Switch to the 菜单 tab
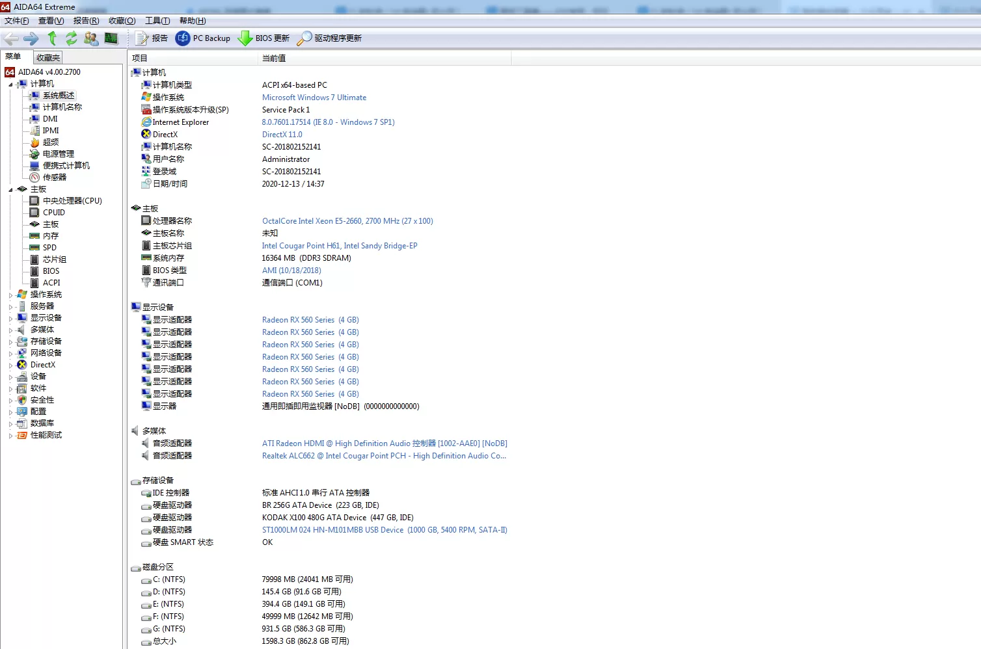 tap(14, 57)
